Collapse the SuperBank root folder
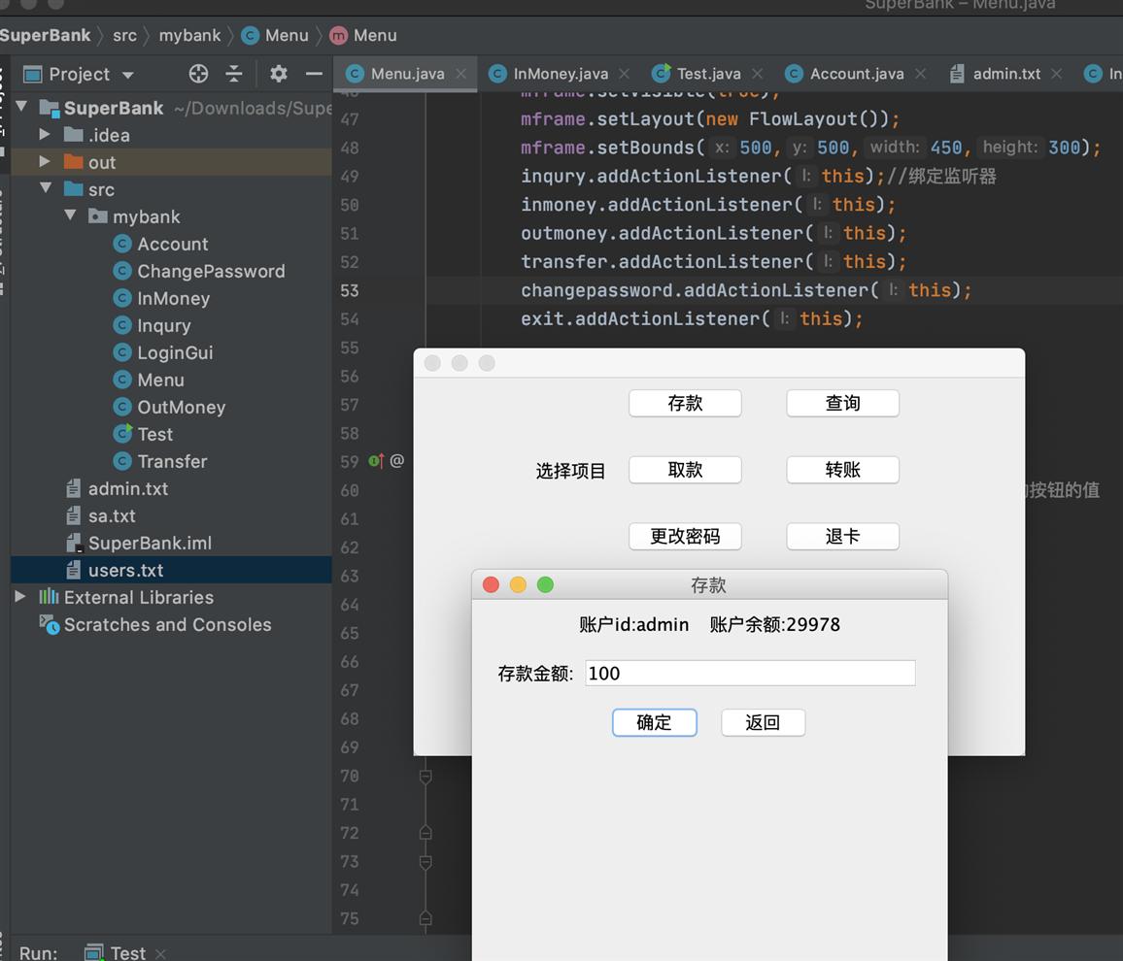 click(21, 107)
